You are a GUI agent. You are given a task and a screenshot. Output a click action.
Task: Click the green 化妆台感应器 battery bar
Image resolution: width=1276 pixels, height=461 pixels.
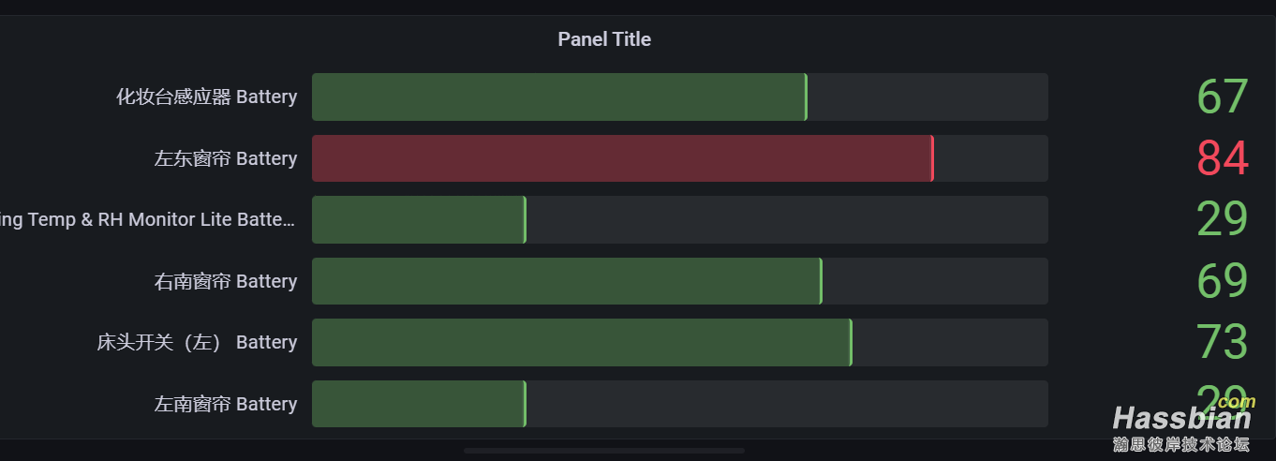tap(559, 97)
